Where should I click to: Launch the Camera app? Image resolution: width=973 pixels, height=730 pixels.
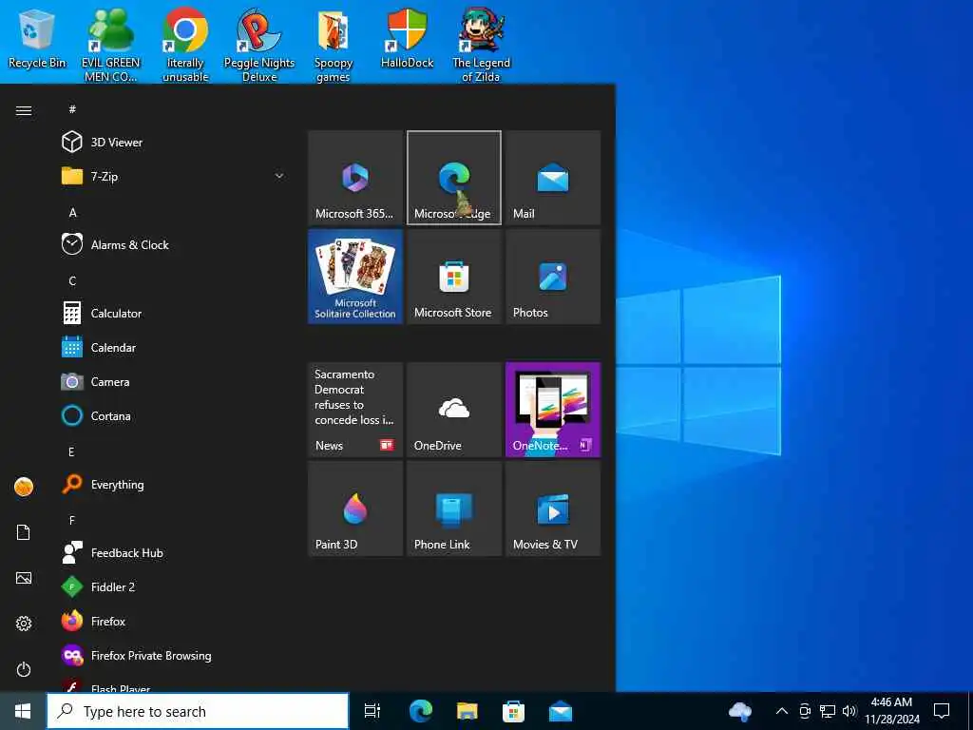[x=174, y=382]
